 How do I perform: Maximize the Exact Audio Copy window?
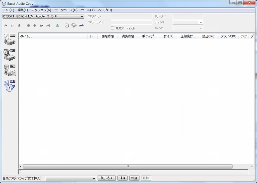click(240, 3)
